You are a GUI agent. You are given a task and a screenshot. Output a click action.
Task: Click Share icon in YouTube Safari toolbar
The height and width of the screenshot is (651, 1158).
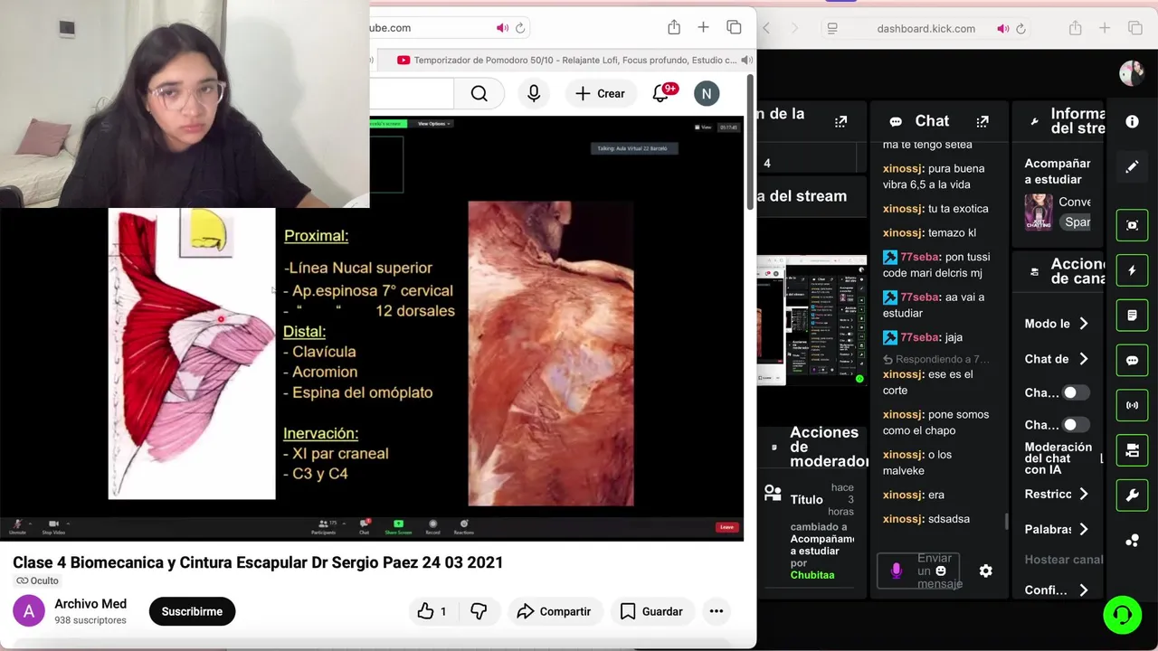674,28
